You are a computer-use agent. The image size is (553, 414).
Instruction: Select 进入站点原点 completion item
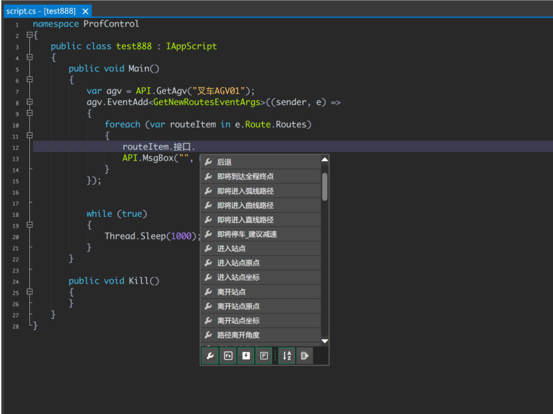pos(261,263)
